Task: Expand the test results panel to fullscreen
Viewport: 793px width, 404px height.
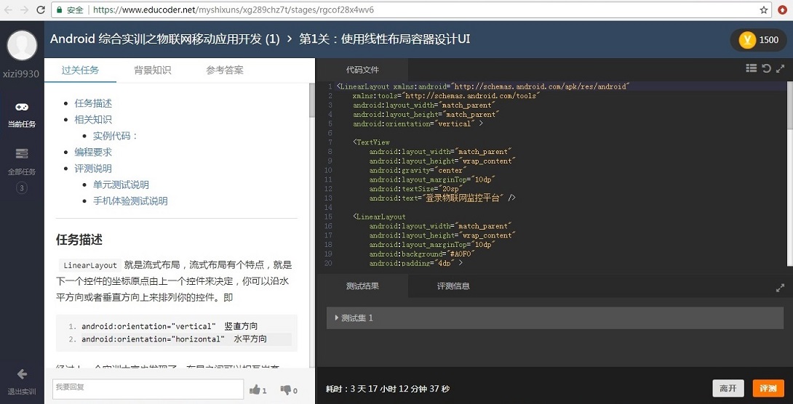Action: point(780,288)
